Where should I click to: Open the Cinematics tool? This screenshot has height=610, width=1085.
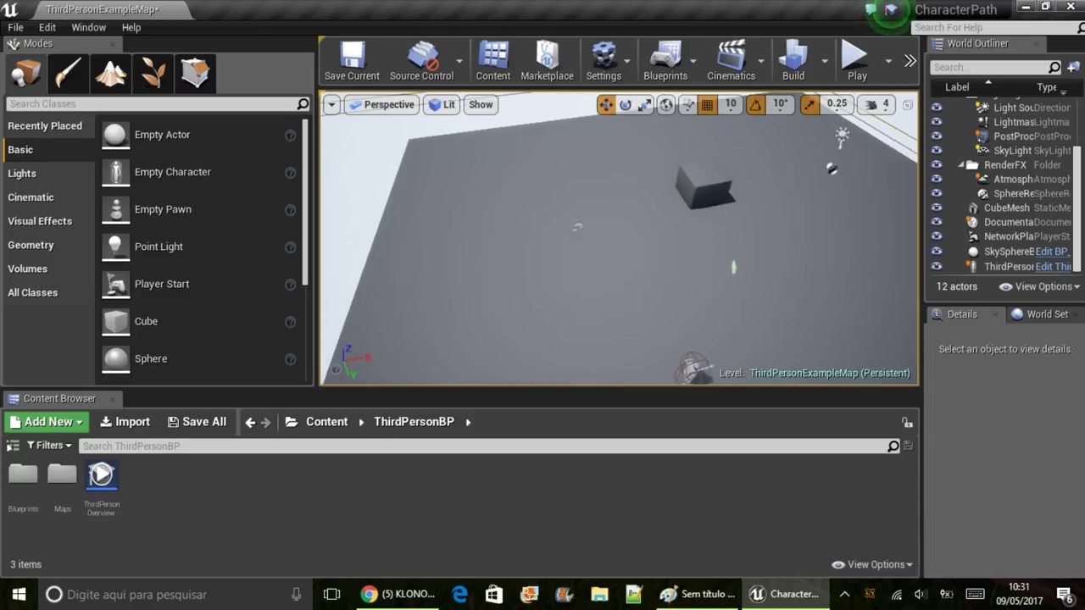click(731, 59)
